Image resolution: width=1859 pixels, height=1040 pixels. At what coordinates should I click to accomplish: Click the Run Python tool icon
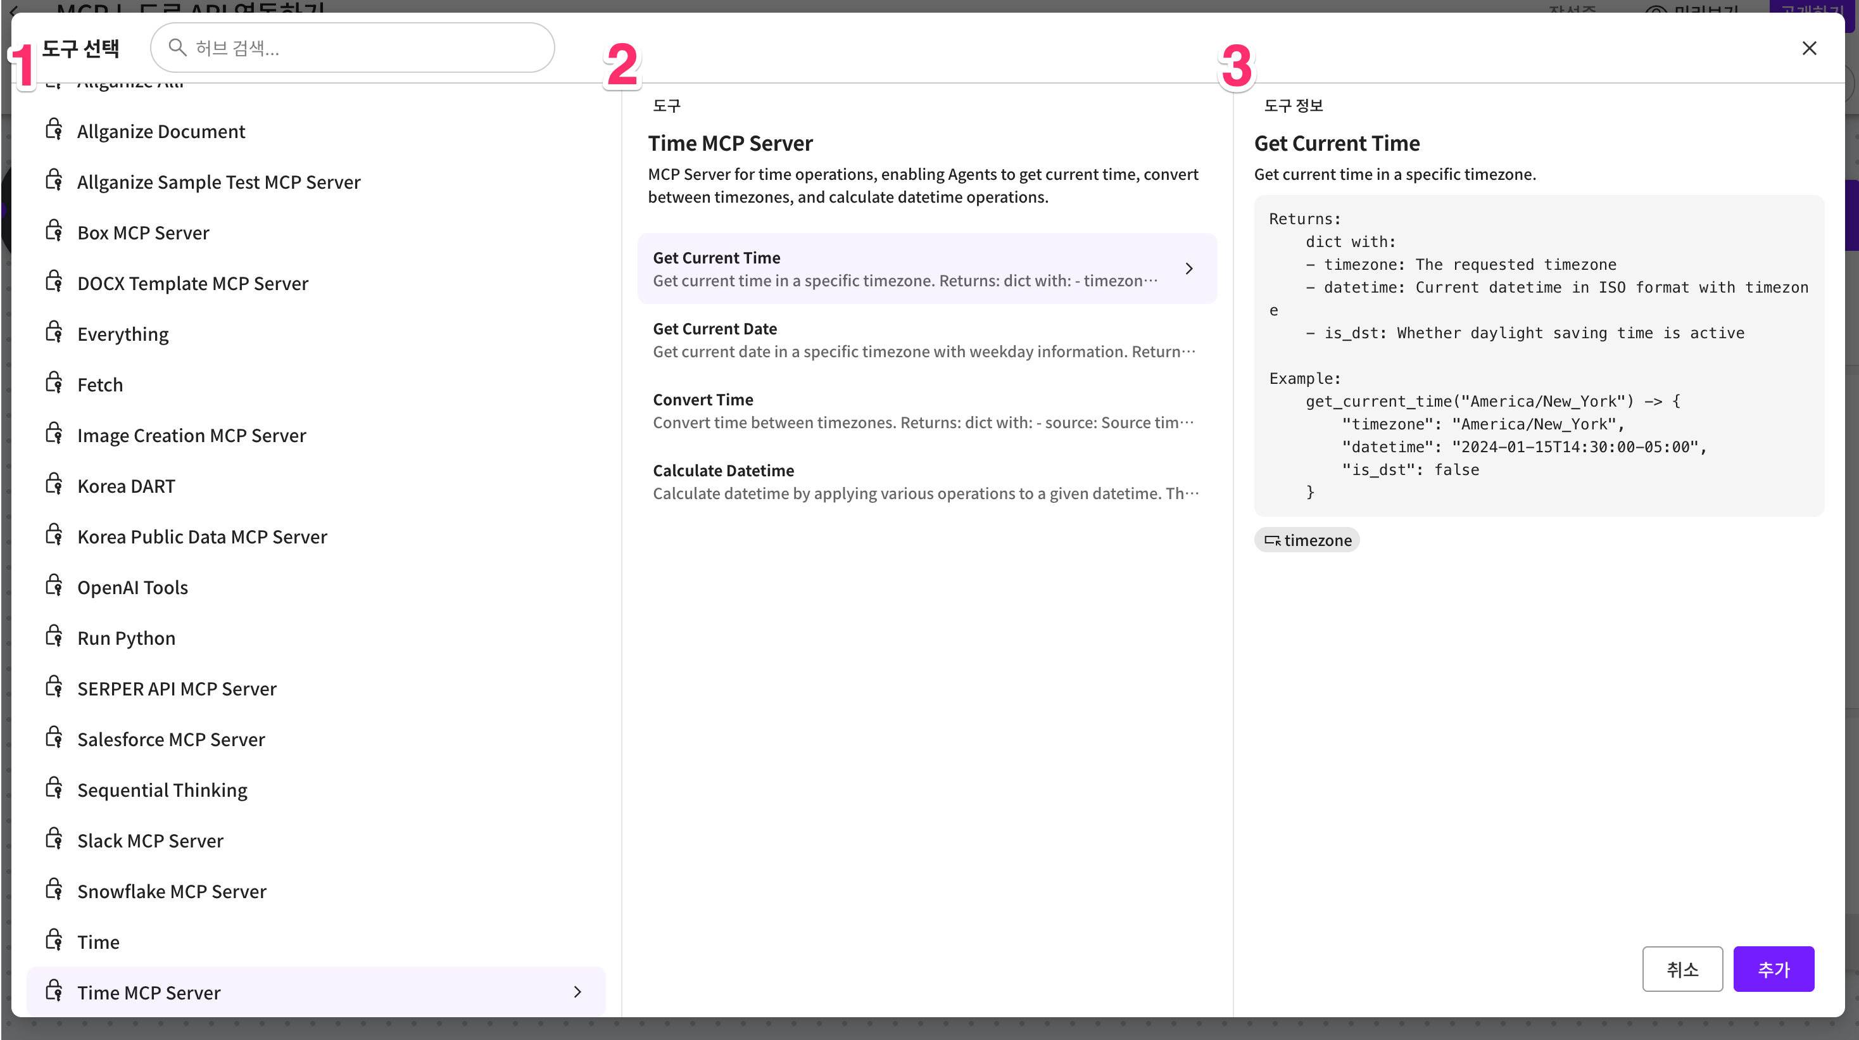tap(54, 637)
